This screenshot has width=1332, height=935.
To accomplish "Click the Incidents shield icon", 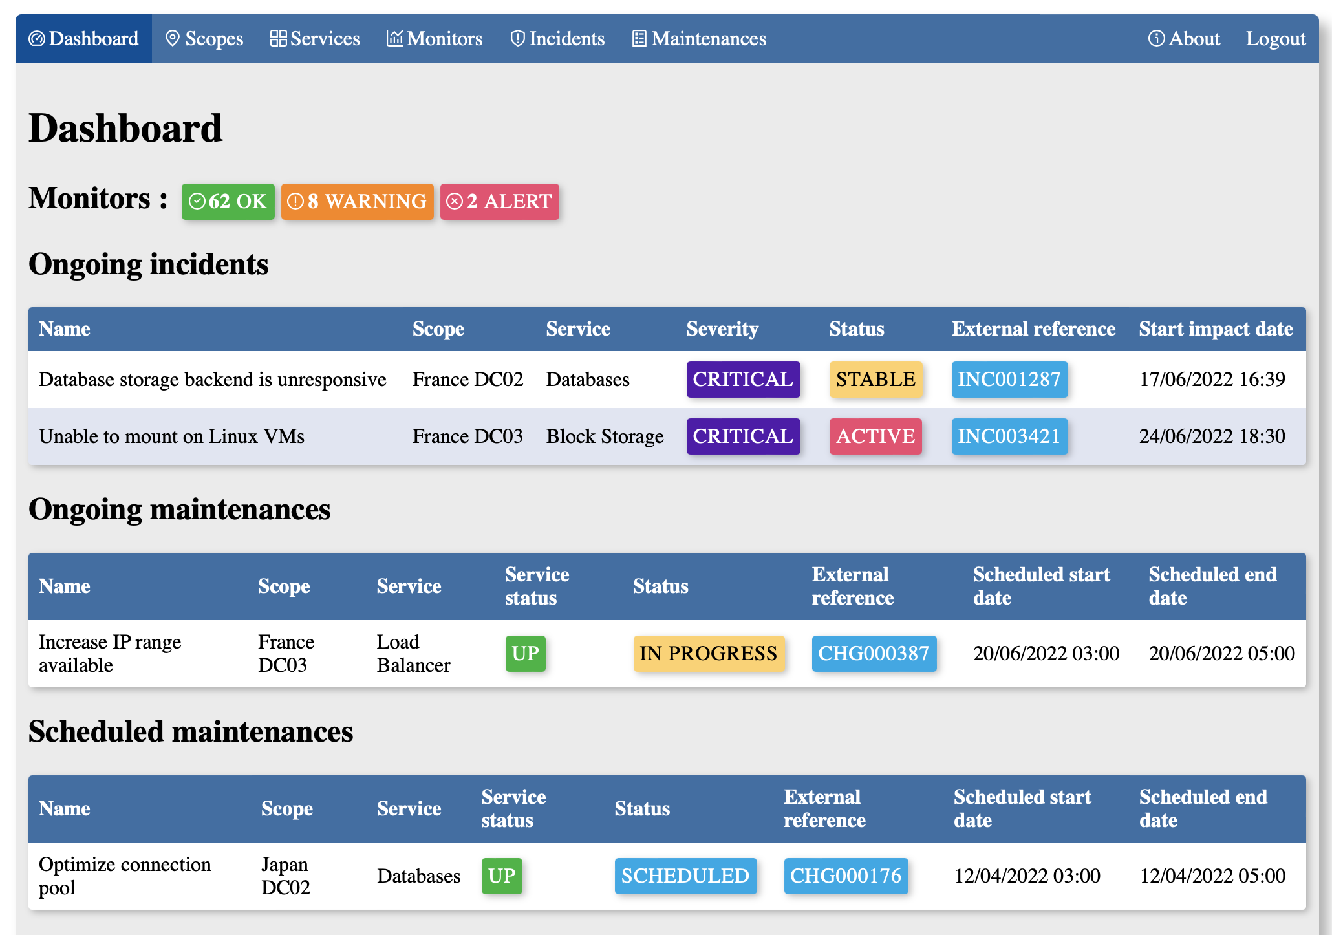I will 518,39.
